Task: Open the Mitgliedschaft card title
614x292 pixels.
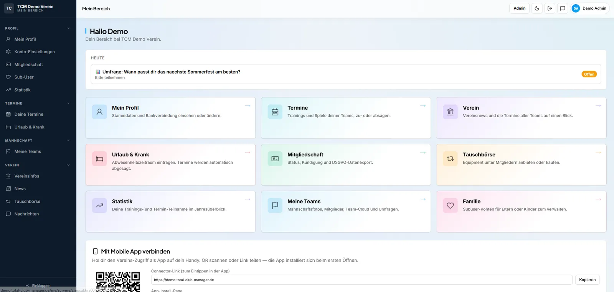Action: 305,155
